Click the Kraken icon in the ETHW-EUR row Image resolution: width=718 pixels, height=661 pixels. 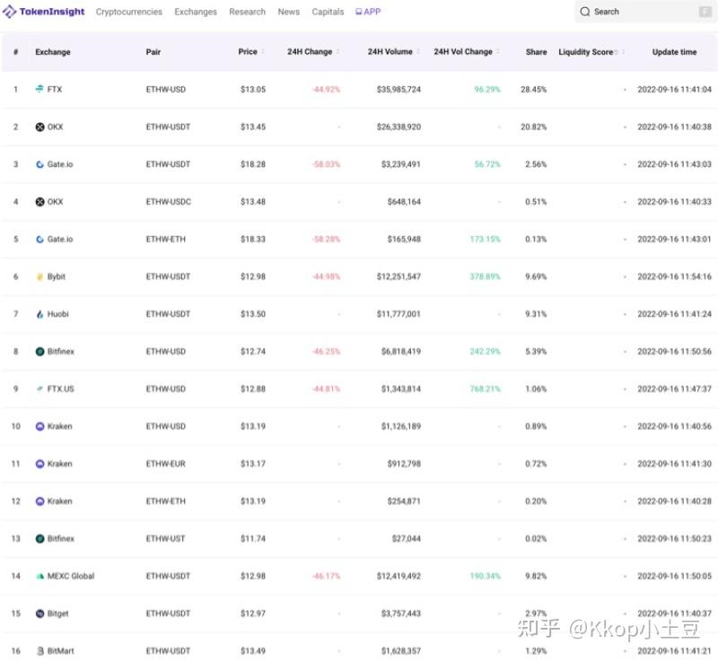[39, 464]
